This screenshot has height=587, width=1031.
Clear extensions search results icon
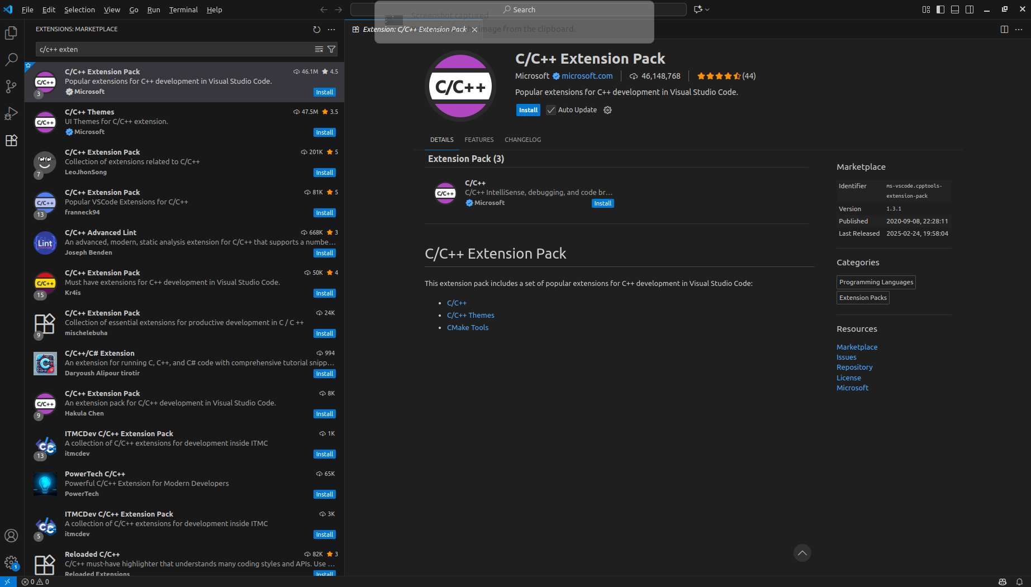tap(319, 49)
